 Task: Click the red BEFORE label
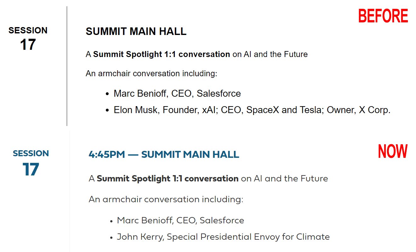tap(383, 16)
